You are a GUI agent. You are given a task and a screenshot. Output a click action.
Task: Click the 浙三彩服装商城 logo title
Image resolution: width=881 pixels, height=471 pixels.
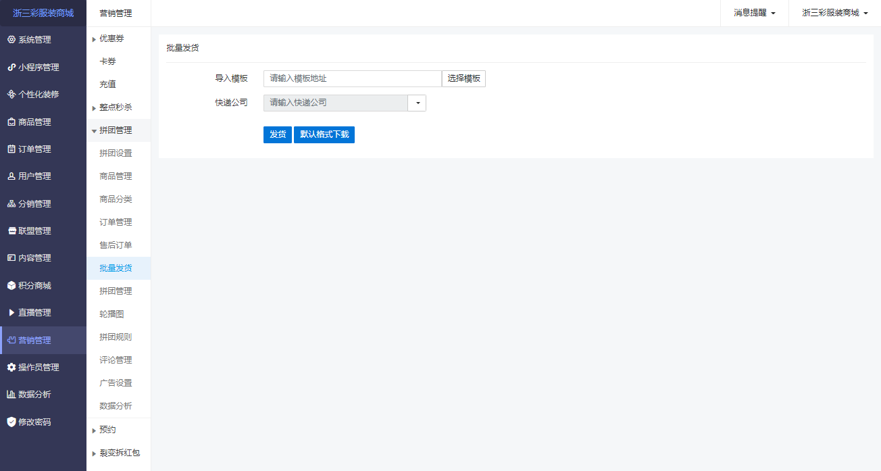point(43,13)
